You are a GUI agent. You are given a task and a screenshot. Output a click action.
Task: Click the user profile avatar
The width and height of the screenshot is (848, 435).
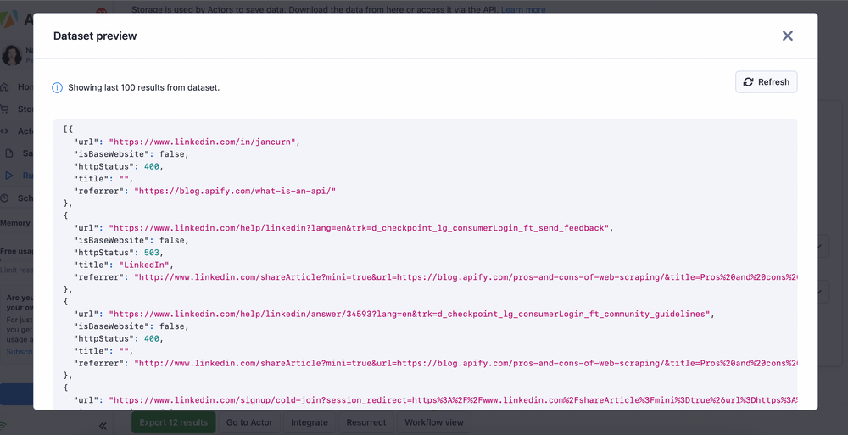click(x=11, y=54)
